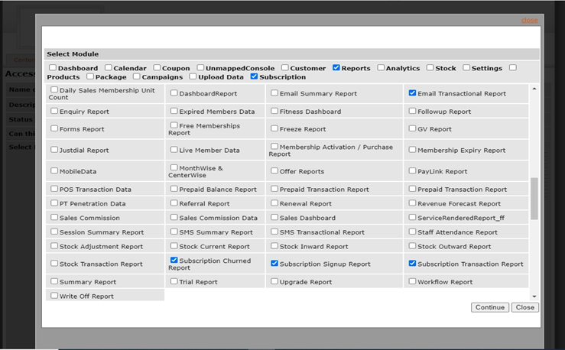565x350 pixels.
Task: Enable the Analytics module checkbox
Action: tap(381, 68)
